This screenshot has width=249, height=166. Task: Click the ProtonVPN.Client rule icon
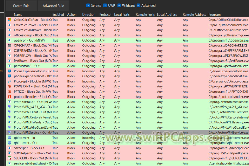(x=10, y=112)
